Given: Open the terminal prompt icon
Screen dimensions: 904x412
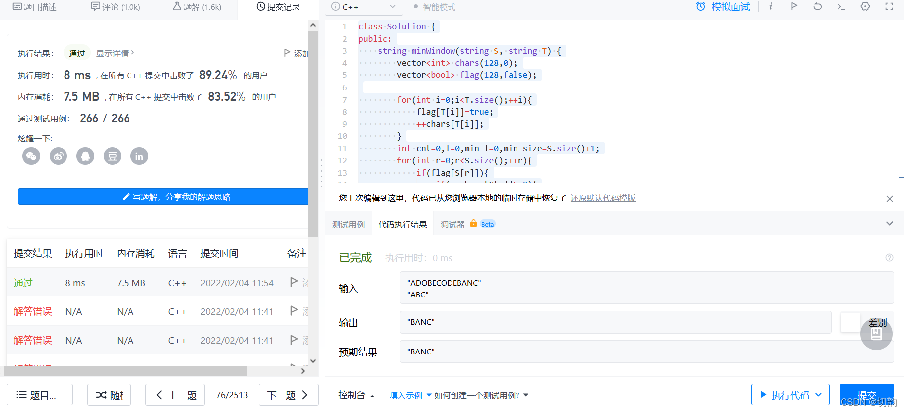Looking at the screenshot, I should coord(841,6).
